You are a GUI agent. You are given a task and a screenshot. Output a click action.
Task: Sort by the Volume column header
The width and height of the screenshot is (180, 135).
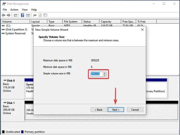coord(15,22)
